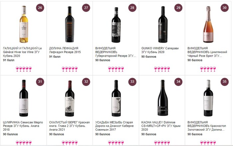Click the number 29 rank badge
This screenshot has height=146, width=233.
(x=178, y=8)
